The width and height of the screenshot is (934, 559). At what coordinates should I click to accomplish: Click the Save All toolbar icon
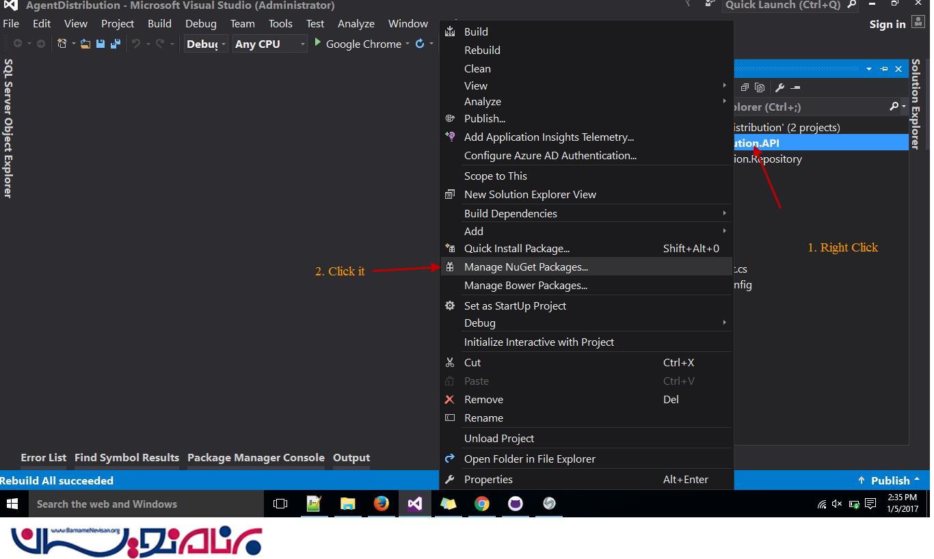pyautogui.click(x=116, y=44)
